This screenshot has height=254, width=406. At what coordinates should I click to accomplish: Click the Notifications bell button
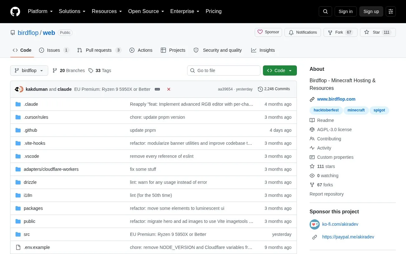(303, 32)
